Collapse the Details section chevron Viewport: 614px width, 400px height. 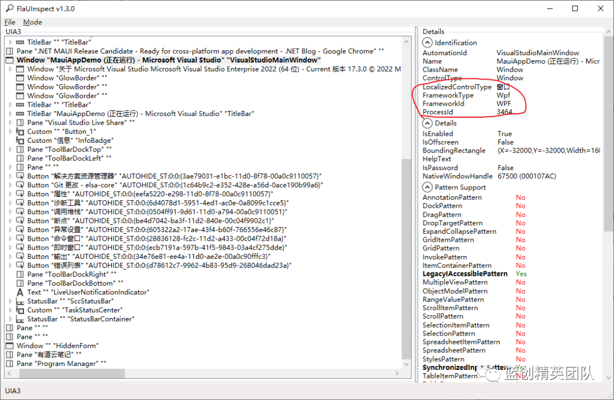click(427, 123)
